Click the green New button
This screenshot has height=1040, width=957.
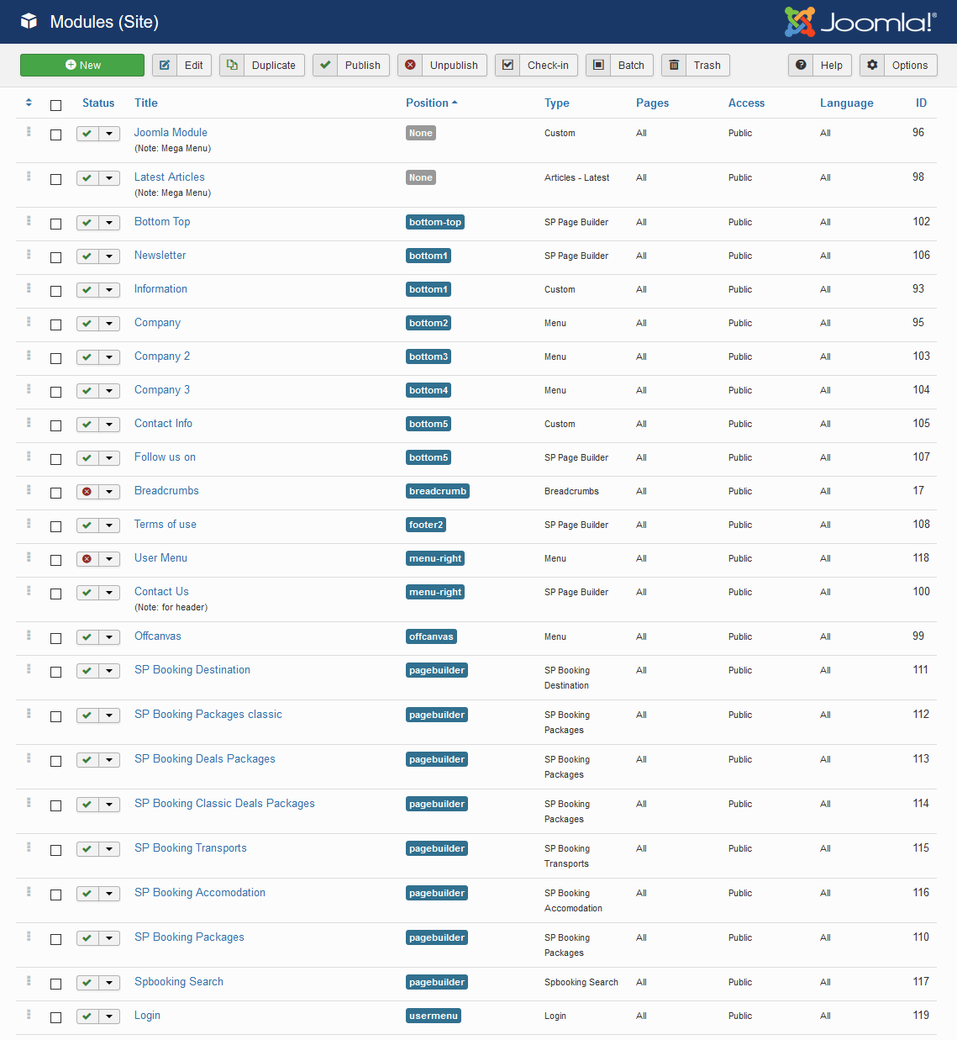[82, 66]
